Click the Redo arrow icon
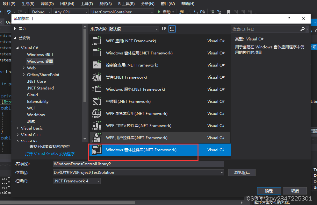This screenshot has height=205, width=317. pyautogui.click(x=19, y=11)
